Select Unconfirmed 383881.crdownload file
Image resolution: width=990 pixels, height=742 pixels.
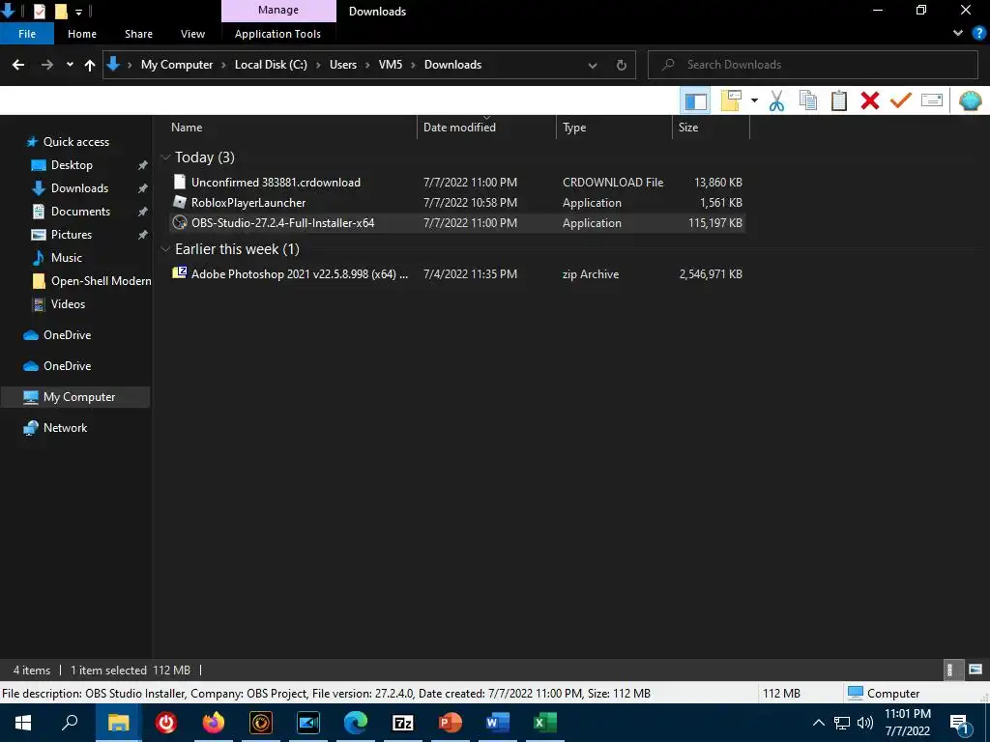click(457, 183)
